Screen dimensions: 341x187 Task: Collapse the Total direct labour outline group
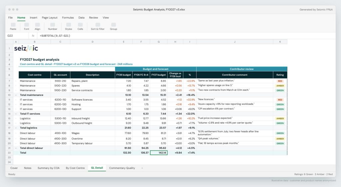(x=16, y=148)
